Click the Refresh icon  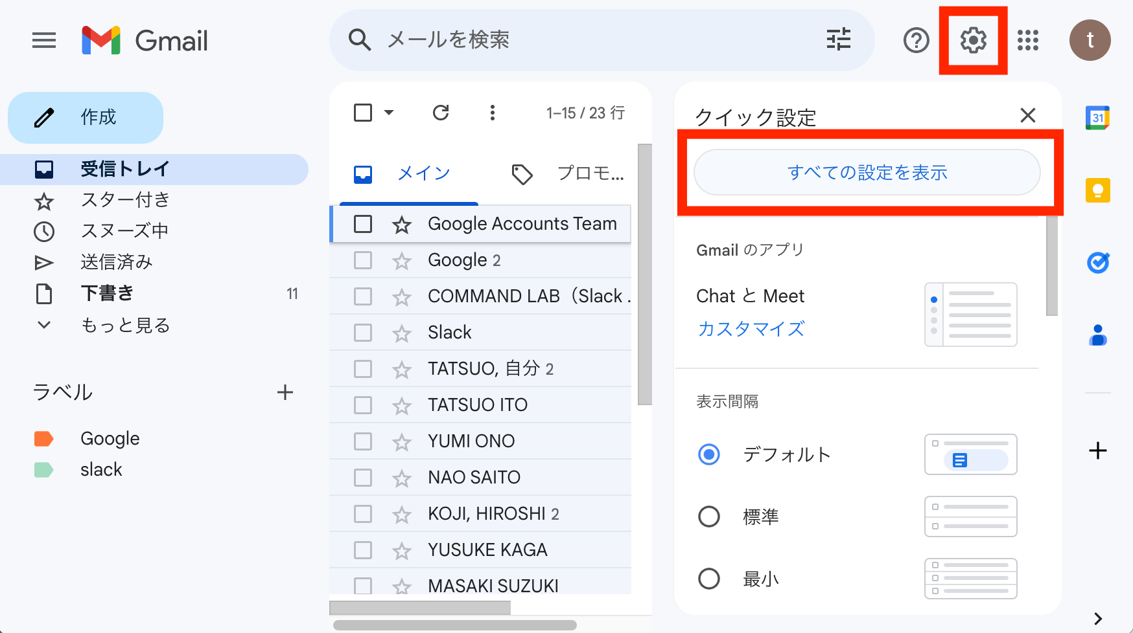tap(441, 113)
